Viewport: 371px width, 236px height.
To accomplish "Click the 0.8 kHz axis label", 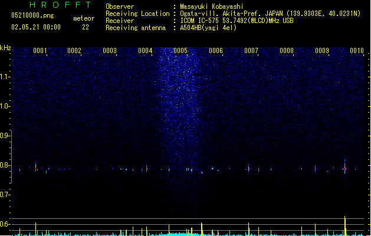I will (5, 165).
